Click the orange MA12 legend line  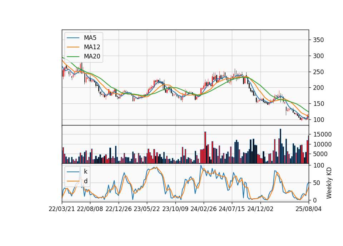[73, 47]
